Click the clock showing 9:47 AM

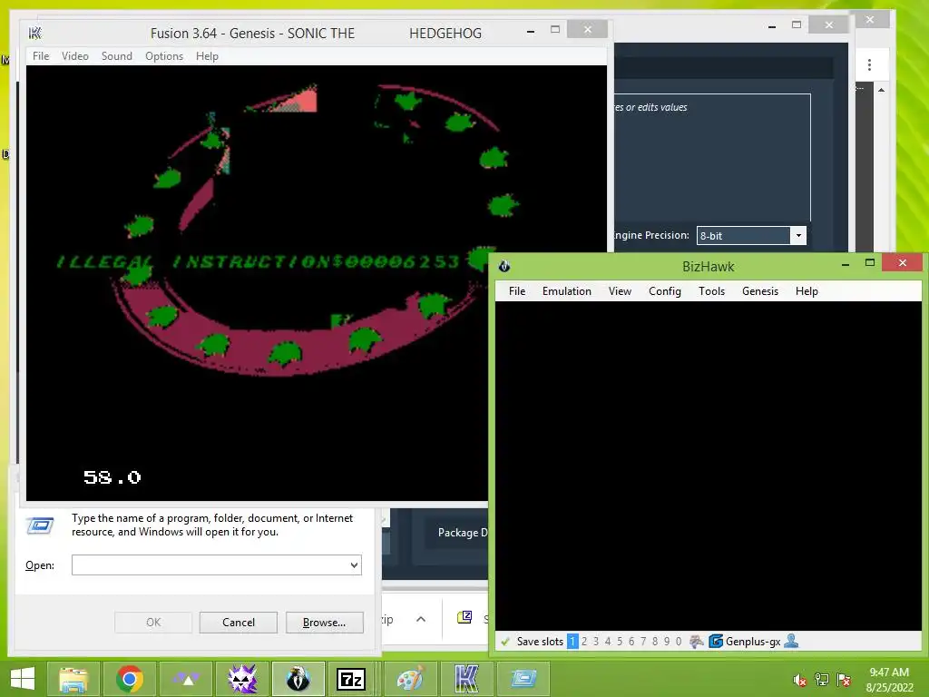click(x=889, y=672)
